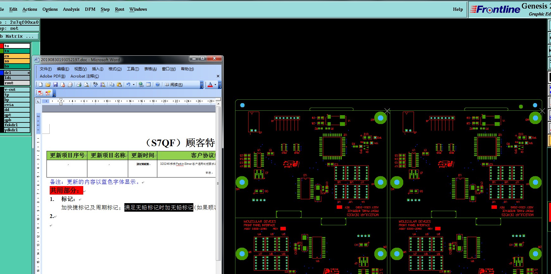Viewport: 551px width, 274px height.
Task: Click the Insert Hyperlink globe icon
Action: pos(141,84)
